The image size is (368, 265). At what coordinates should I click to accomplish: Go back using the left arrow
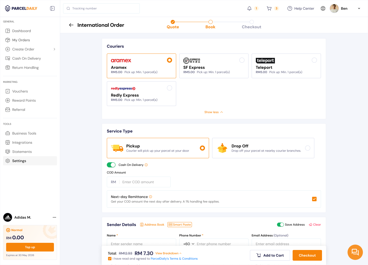(x=71, y=25)
